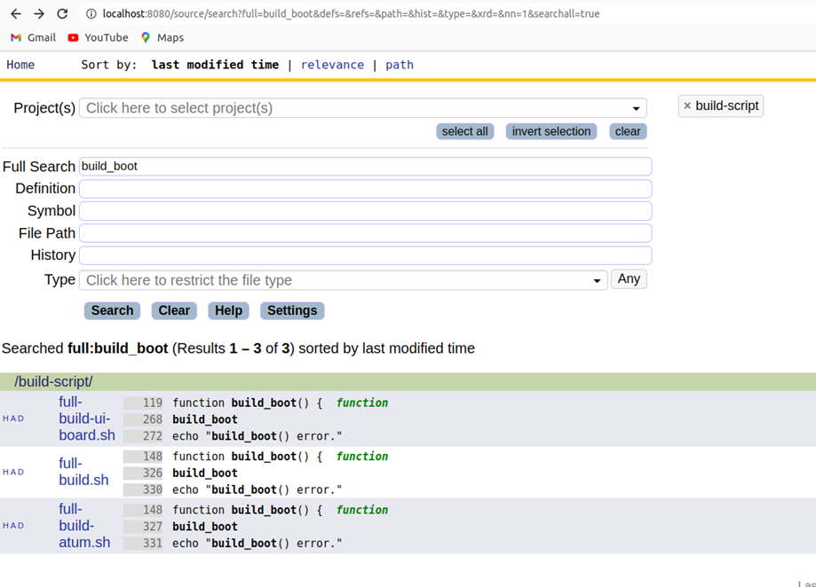Sort results by last modified time
The height and width of the screenshot is (587, 816).
[x=215, y=65]
